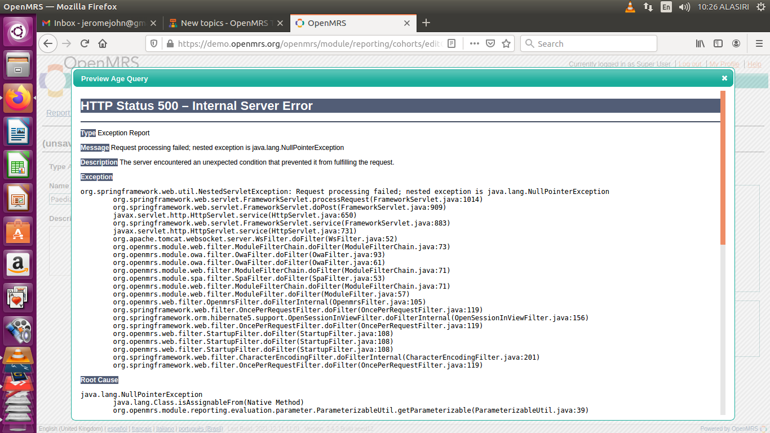Switch language to português (Brasil)
This screenshot has height=433, width=770.
(201, 428)
